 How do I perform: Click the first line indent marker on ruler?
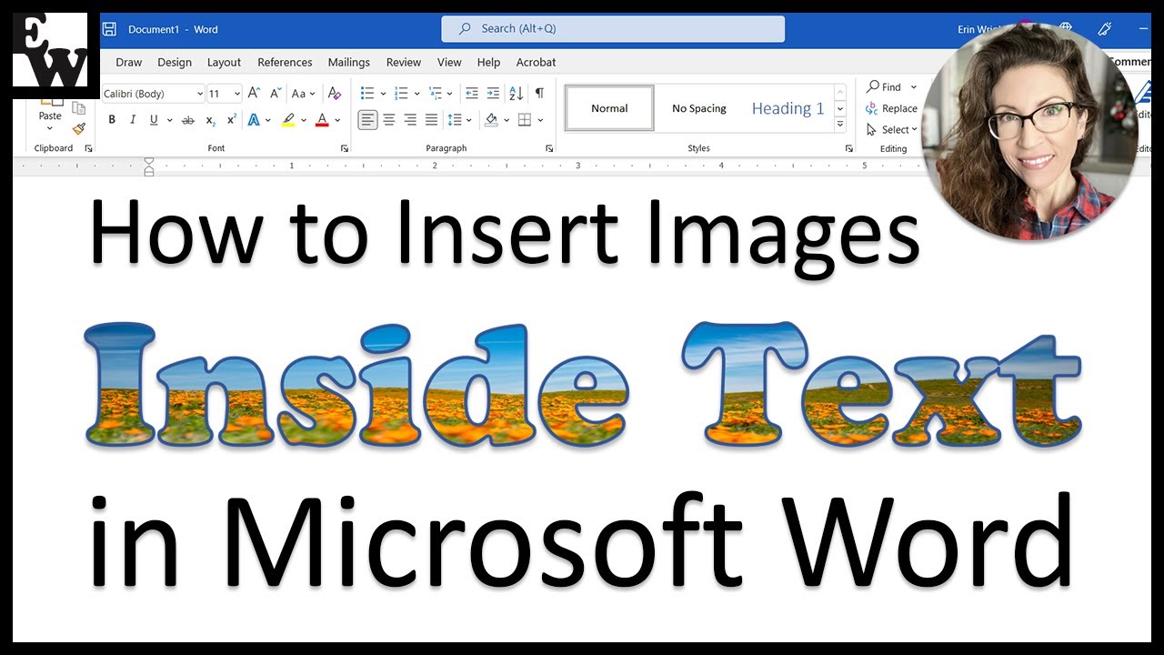[x=149, y=162]
